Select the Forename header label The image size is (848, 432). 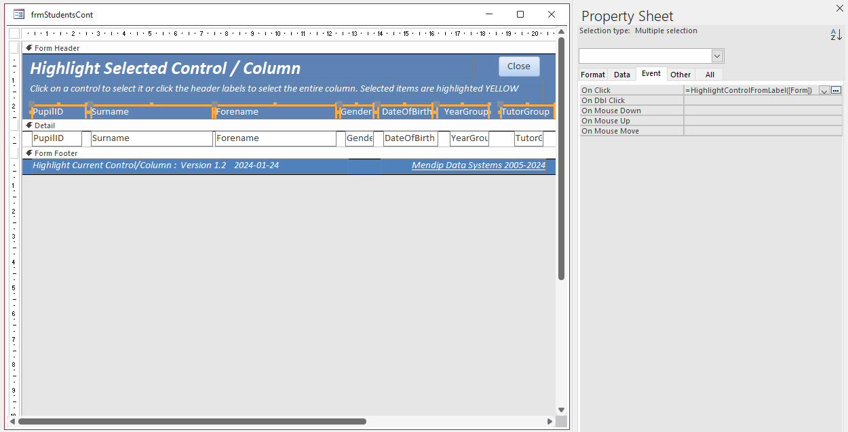tap(275, 112)
